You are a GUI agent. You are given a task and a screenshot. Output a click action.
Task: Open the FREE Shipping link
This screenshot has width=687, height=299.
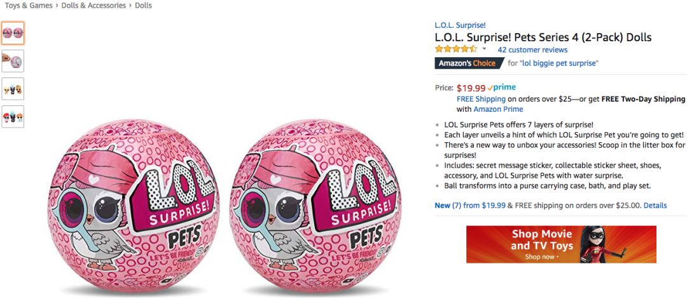(481, 99)
